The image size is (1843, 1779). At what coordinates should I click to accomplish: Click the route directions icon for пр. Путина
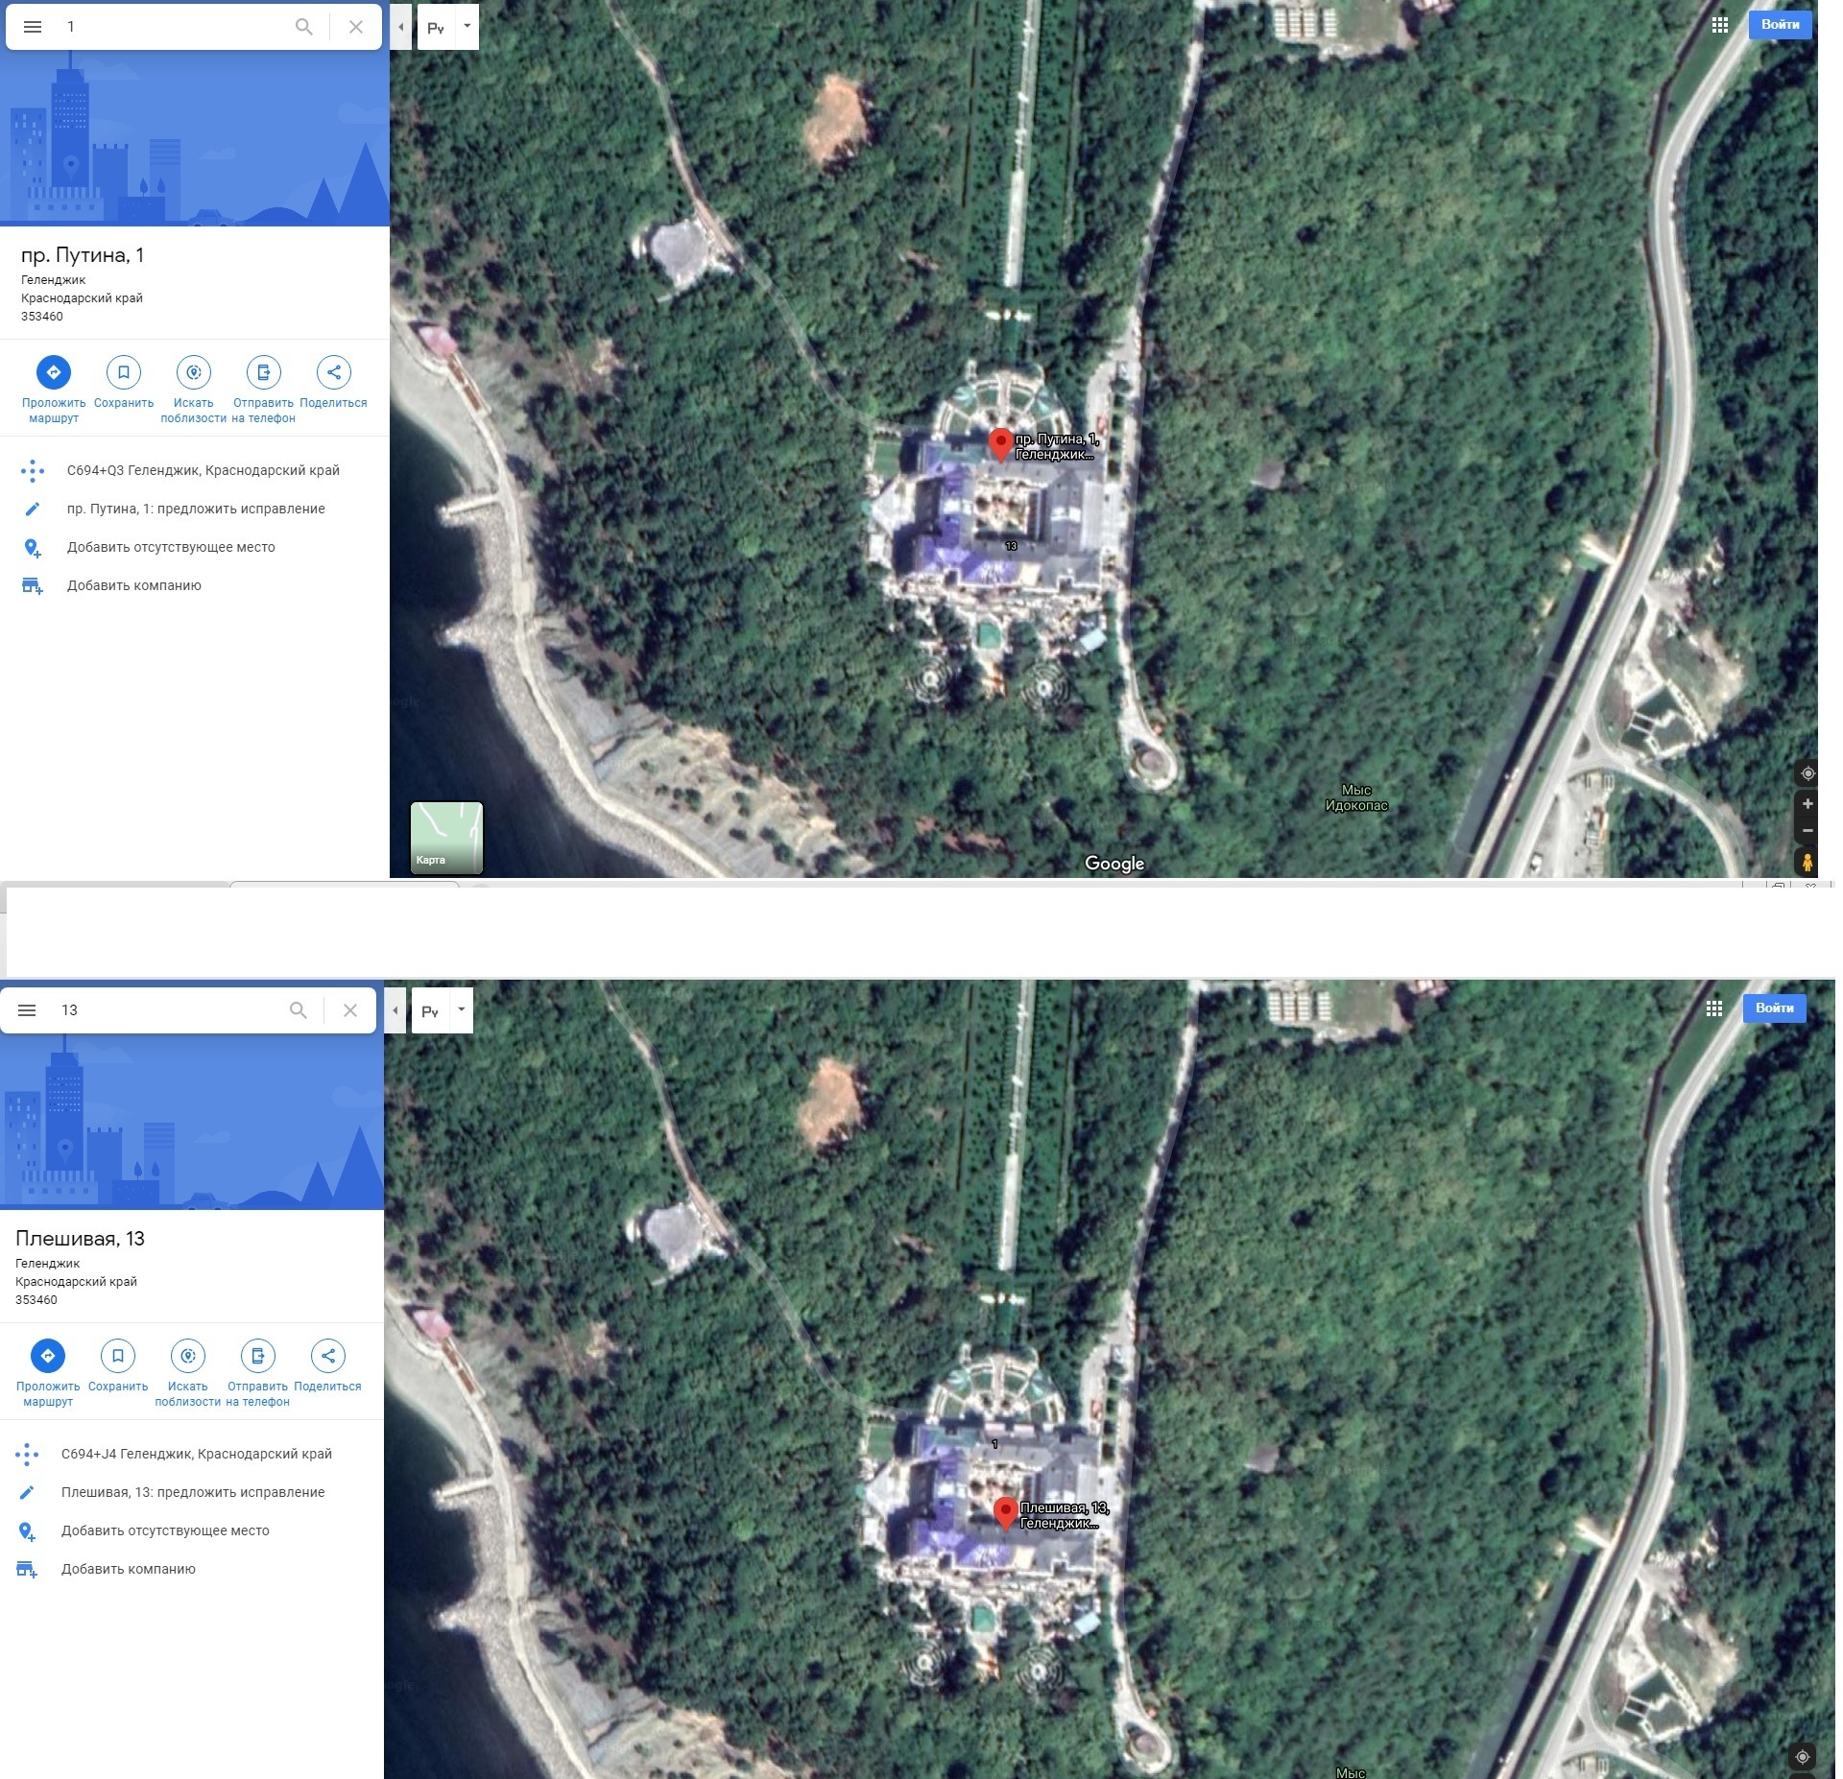(54, 372)
